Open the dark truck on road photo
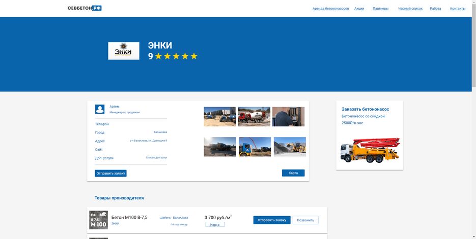476x239 pixels. pyautogui.click(x=220, y=147)
